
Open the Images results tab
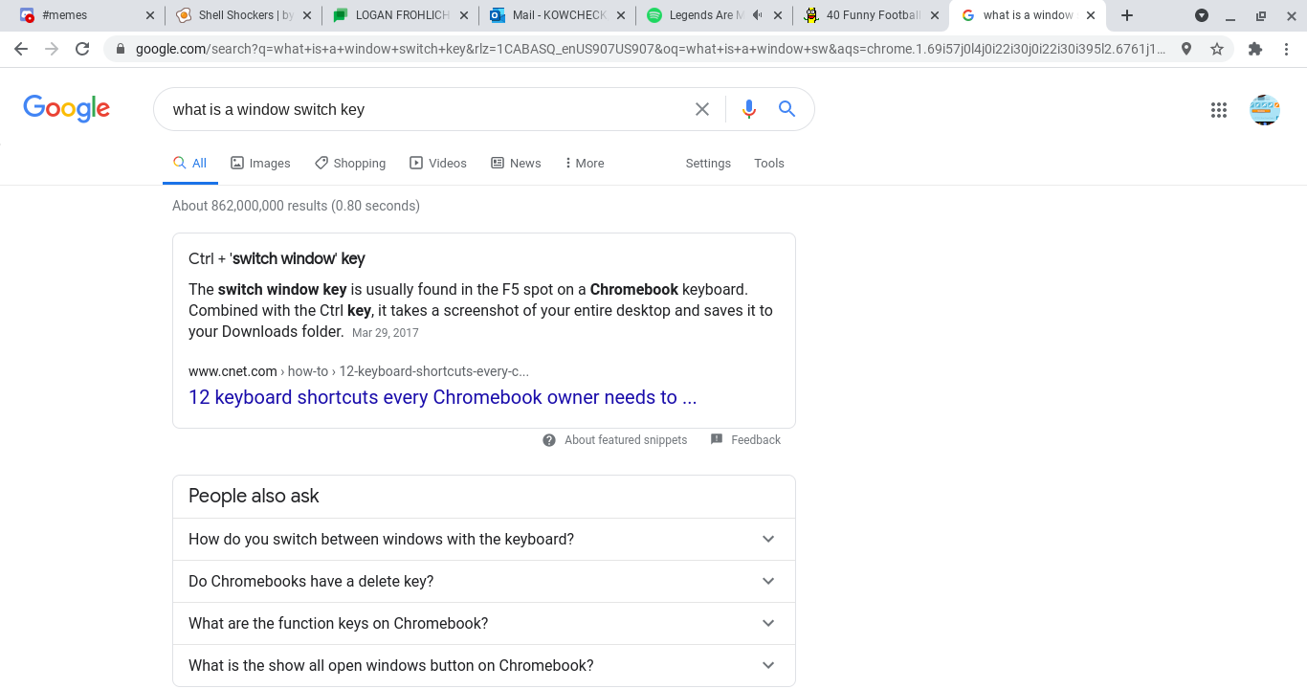(x=260, y=164)
